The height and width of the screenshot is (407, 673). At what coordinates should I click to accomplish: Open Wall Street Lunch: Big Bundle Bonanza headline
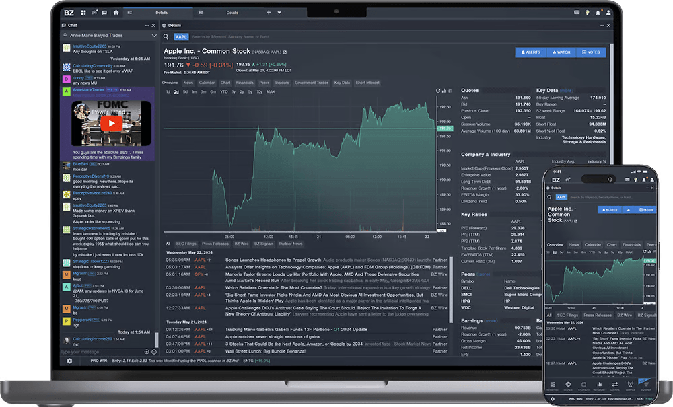[x=265, y=351]
